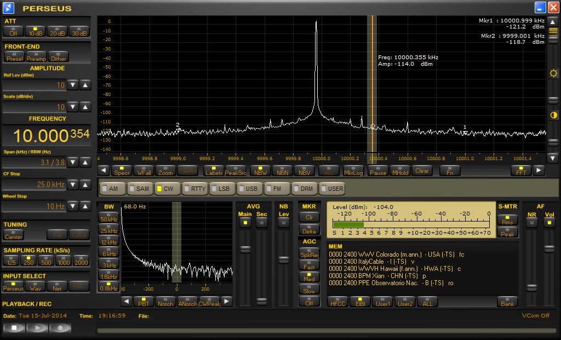Select the 0.8kHz bandwidth
This screenshot has width=561, height=340.
click(109, 287)
